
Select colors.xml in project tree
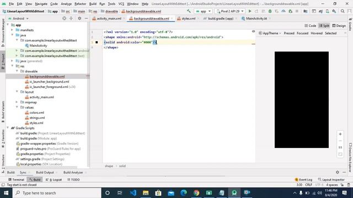pos(37,112)
